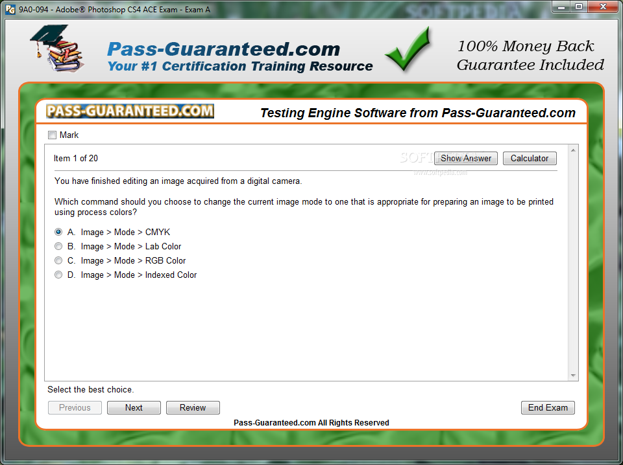Viewport: 623px width, 465px height.
Task: Select answer D, Indexed Color
Action: point(58,275)
